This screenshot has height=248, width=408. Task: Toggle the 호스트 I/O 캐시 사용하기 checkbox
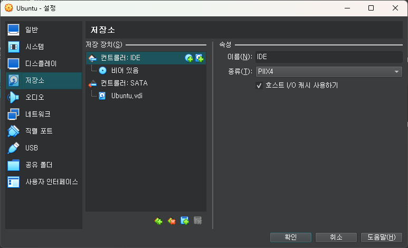(x=259, y=85)
